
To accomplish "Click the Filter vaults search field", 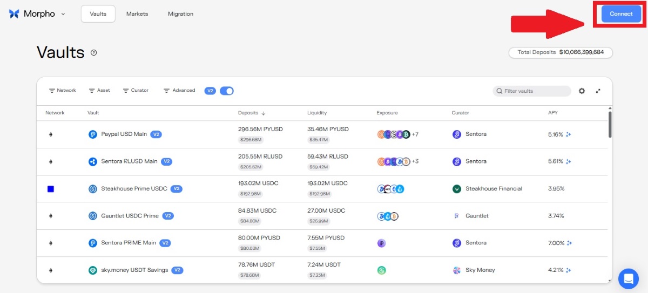I will click(532, 91).
